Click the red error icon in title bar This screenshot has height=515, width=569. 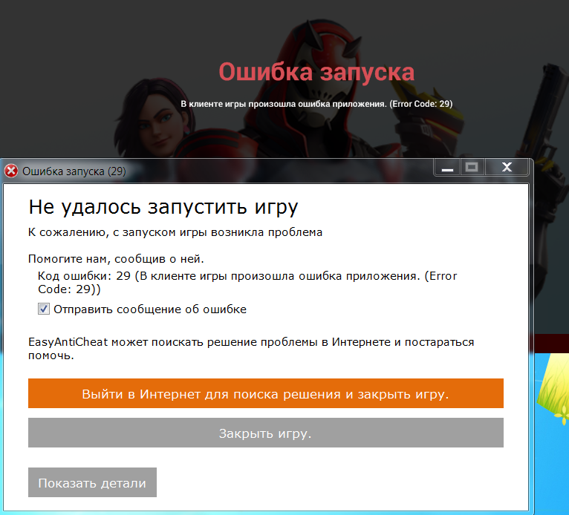click(x=11, y=171)
